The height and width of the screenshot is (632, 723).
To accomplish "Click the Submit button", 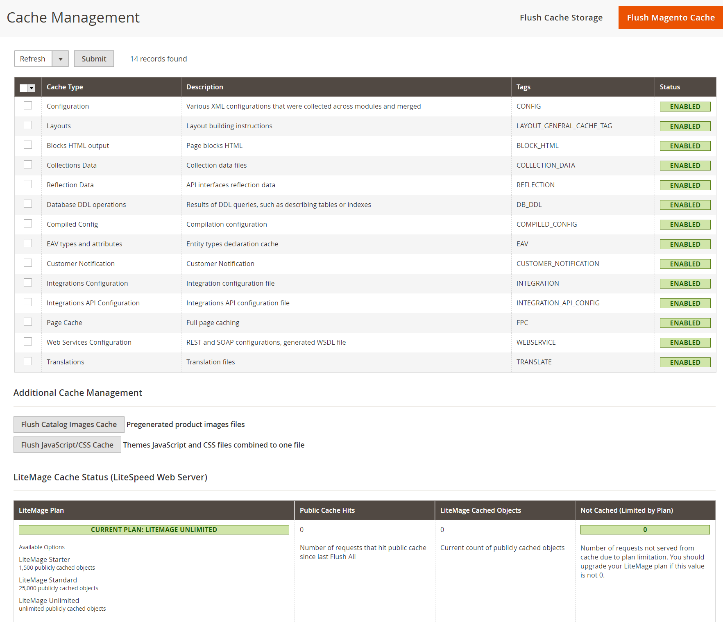I will [94, 59].
